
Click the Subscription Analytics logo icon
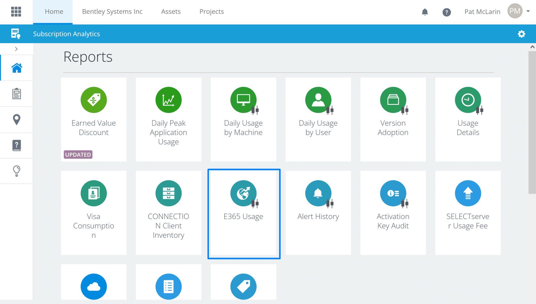(x=16, y=34)
